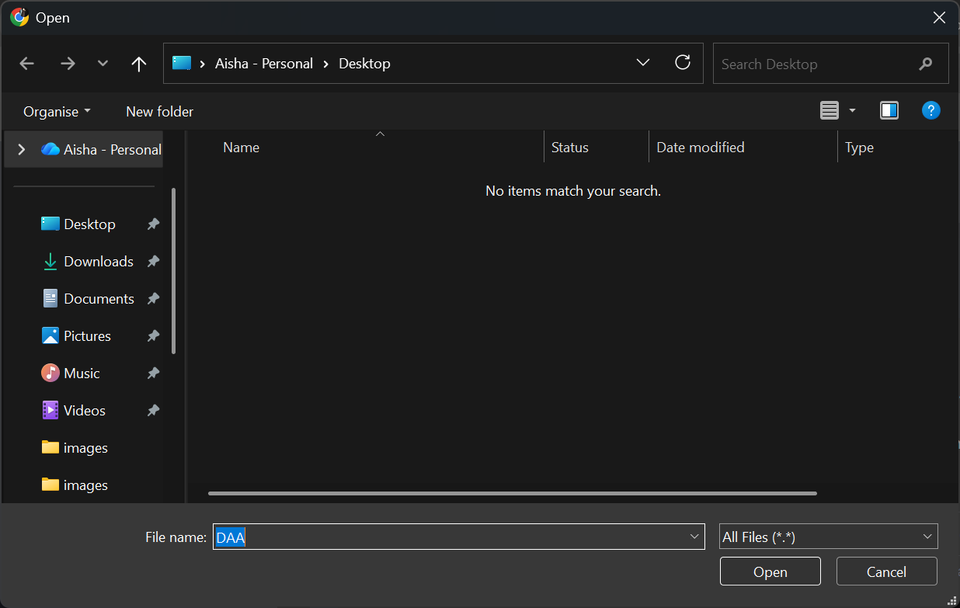Open the recent locations dropdown chevron
This screenshot has height=608, width=960.
click(x=103, y=64)
